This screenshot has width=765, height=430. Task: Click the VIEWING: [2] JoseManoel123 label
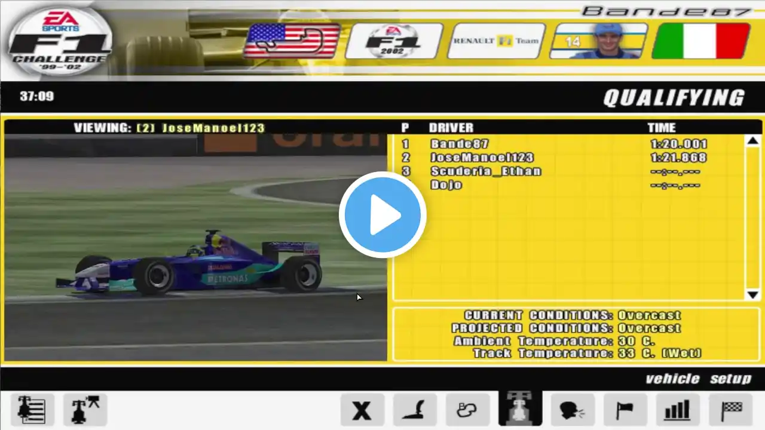[x=169, y=128]
